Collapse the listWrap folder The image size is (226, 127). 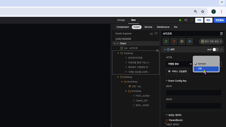[x=118, y=77]
